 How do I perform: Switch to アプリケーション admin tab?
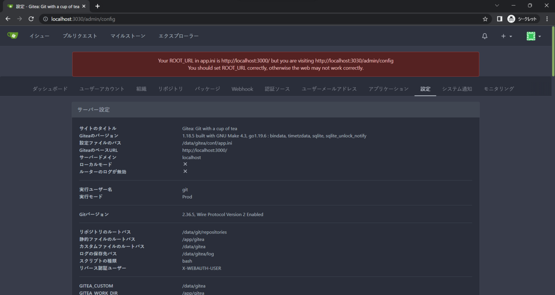388,89
